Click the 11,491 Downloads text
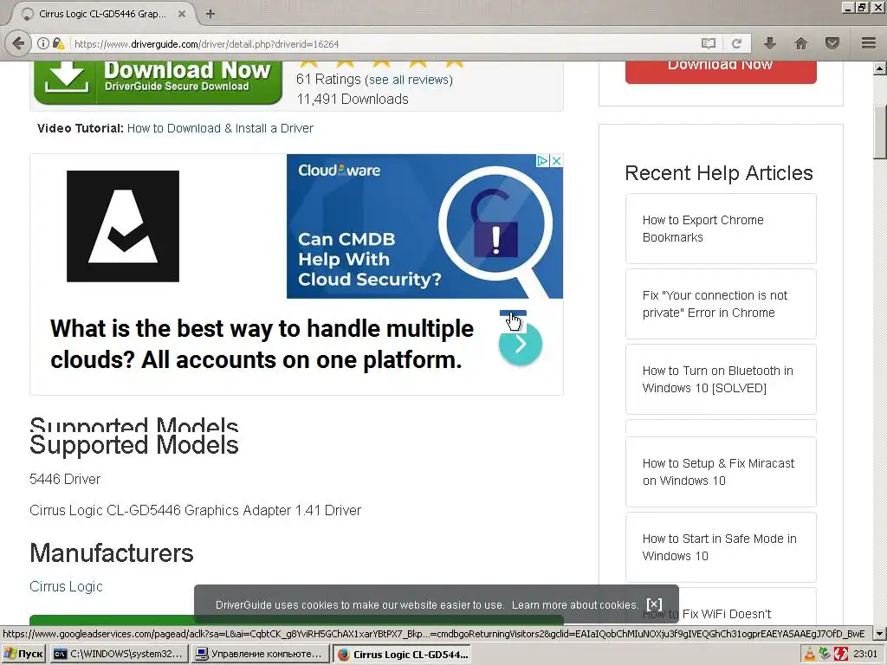This screenshot has height=665, width=887. click(353, 99)
